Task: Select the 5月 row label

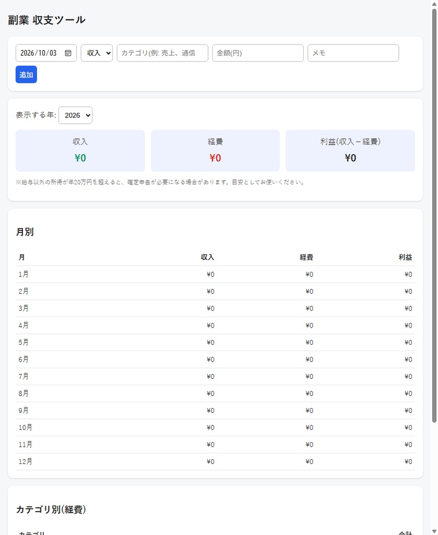Action: pos(24,343)
